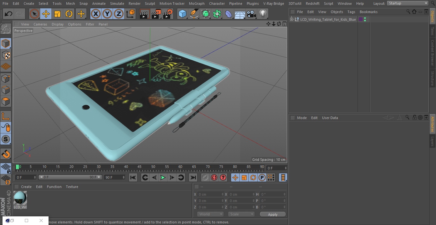Open the MoGraph menu
The height and width of the screenshot is (225, 436).
tap(197, 4)
